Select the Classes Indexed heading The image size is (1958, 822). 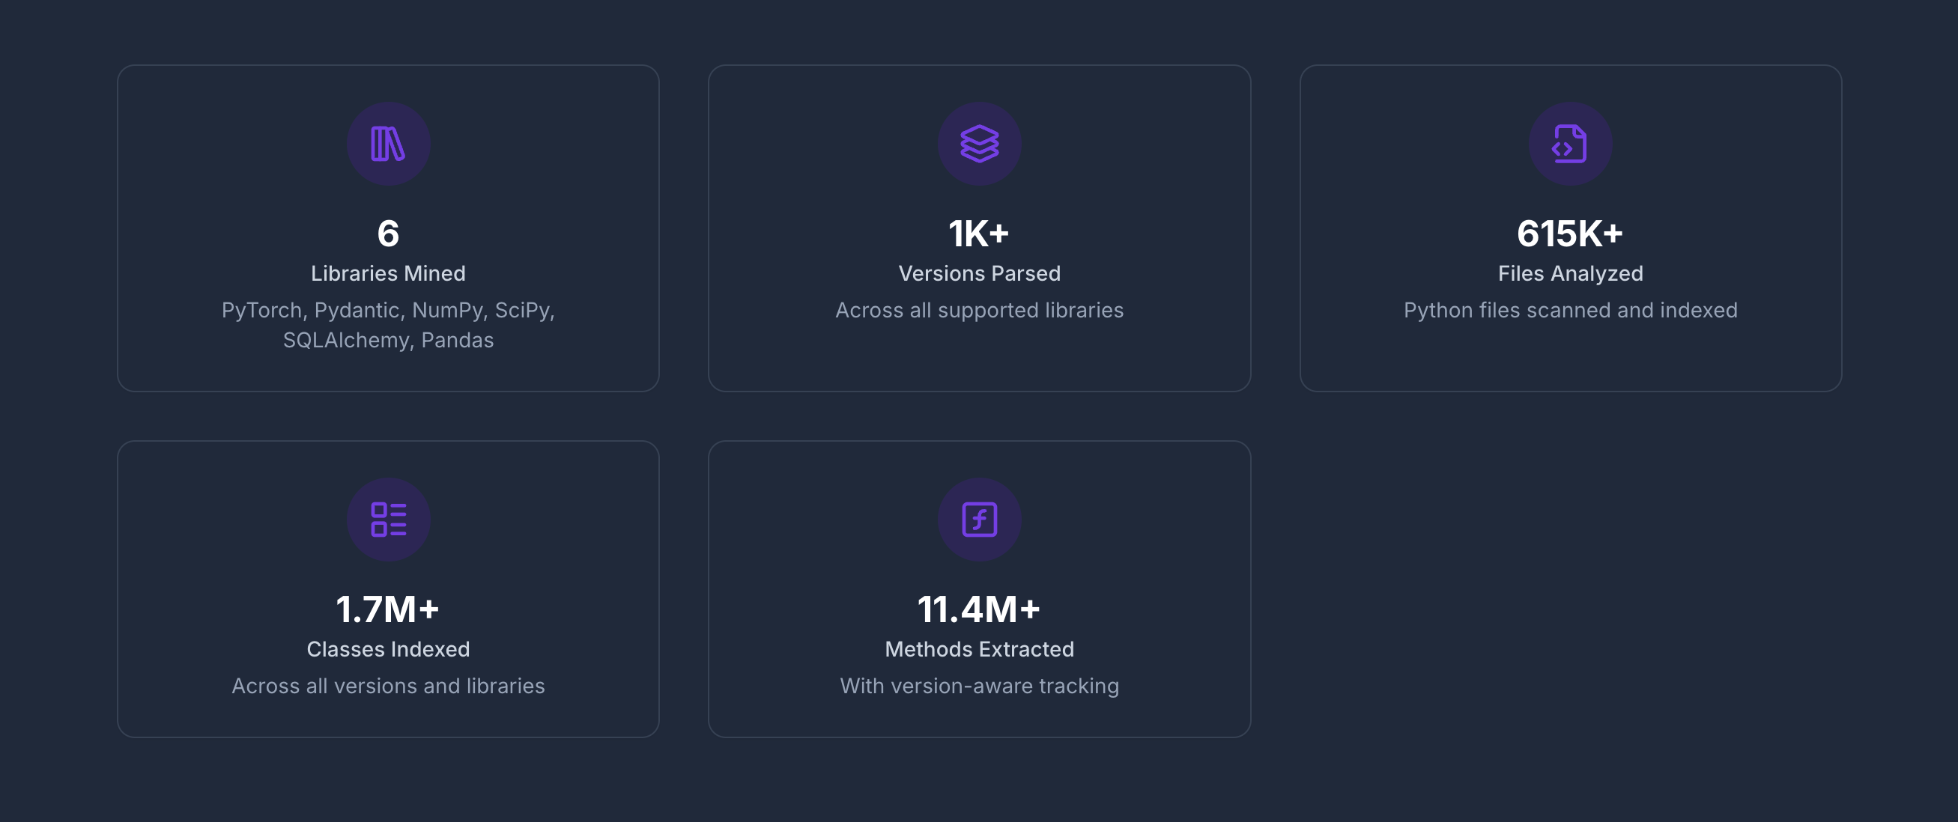pyautogui.click(x=388, y=650)
